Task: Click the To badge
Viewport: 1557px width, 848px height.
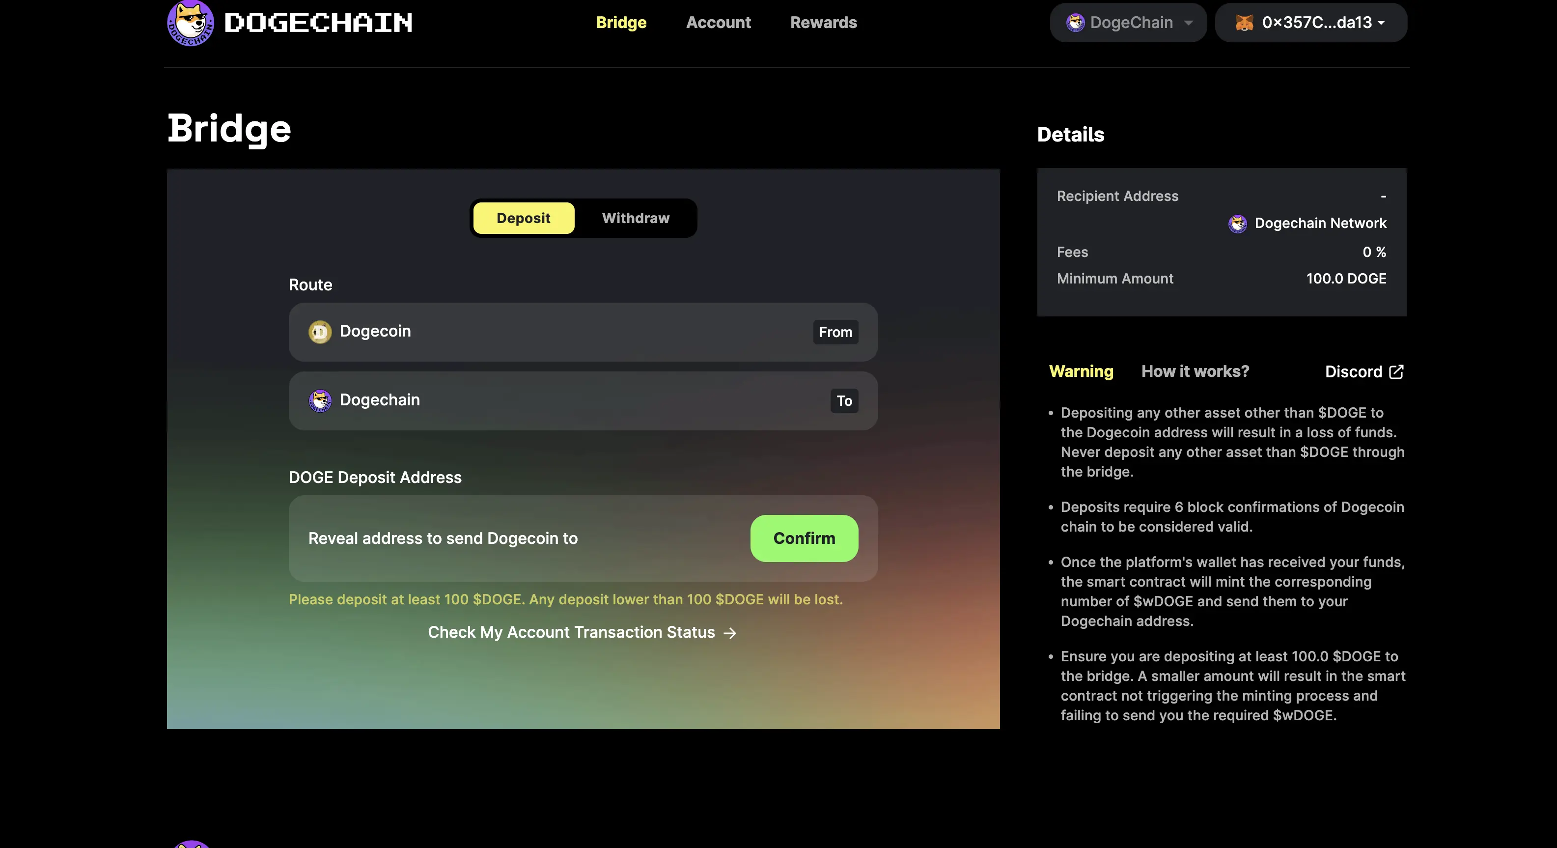Action: click(844, 401)
